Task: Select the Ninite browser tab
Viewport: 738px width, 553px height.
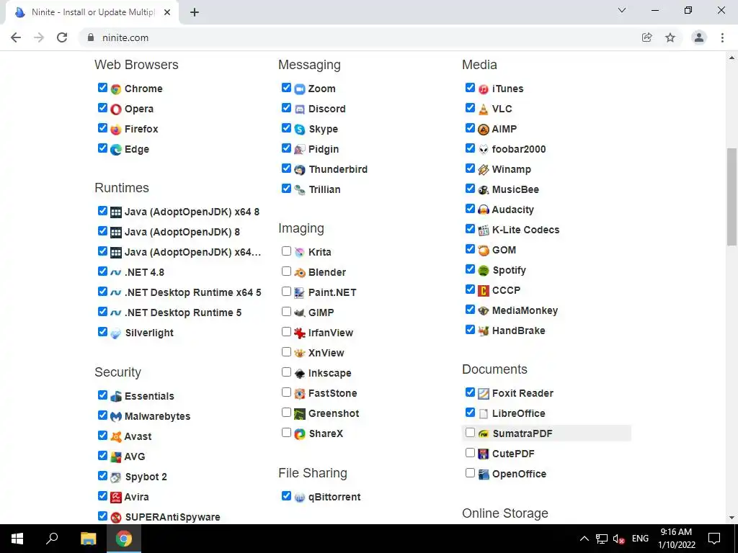Action: click(92, 12)
